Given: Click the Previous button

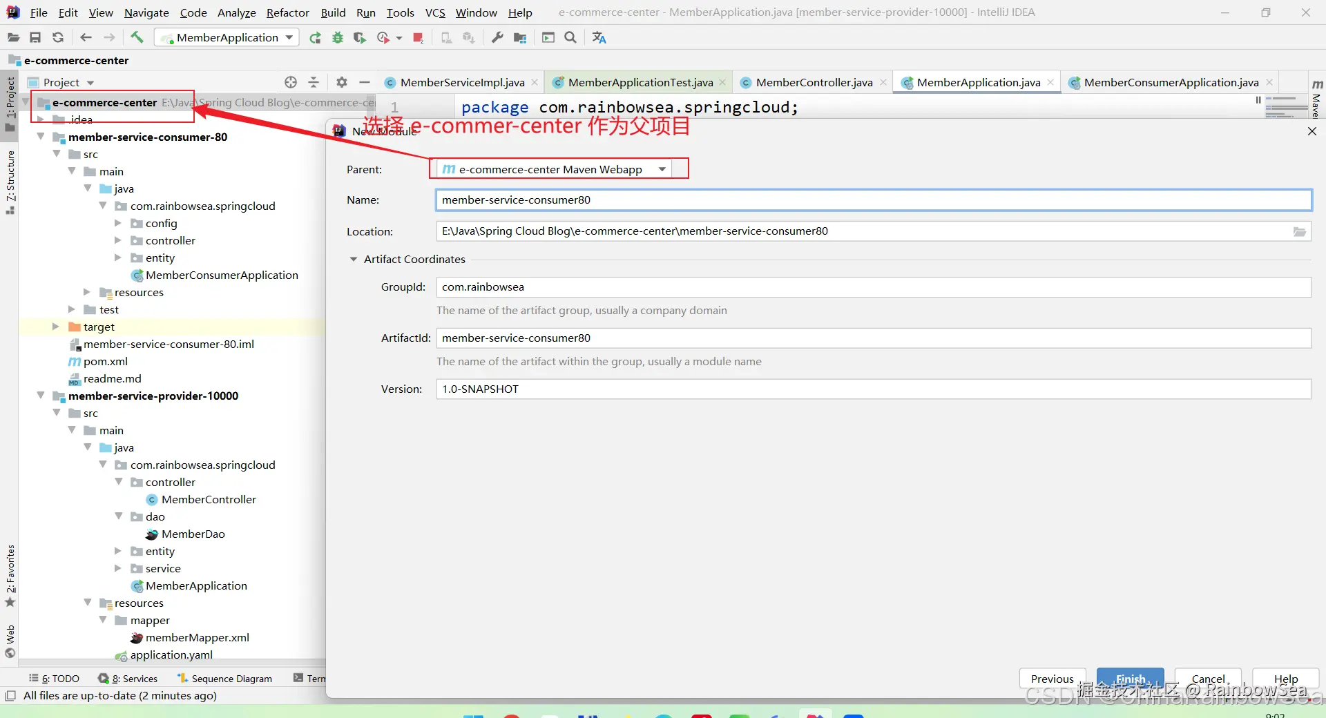Looking at the screenshot, I should tap(1053, 679).
